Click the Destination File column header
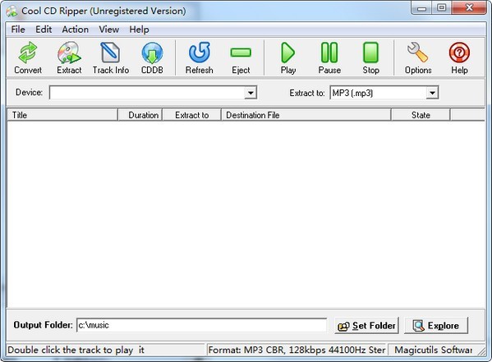This screenshot has width=492, height=362. (306, 115)
